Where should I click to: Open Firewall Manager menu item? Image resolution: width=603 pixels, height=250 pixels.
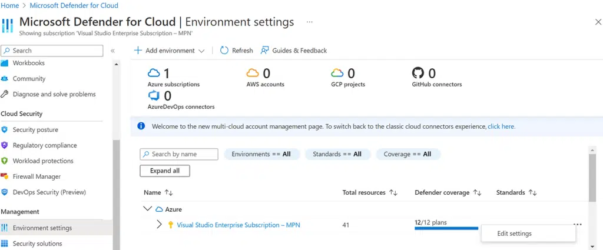pos(37,176)
